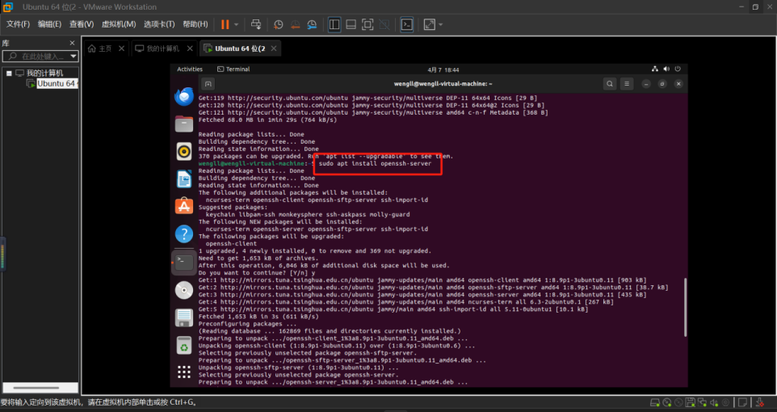Click the stretch guest display icon
777x412 pixels.
[x=429, y=24]
